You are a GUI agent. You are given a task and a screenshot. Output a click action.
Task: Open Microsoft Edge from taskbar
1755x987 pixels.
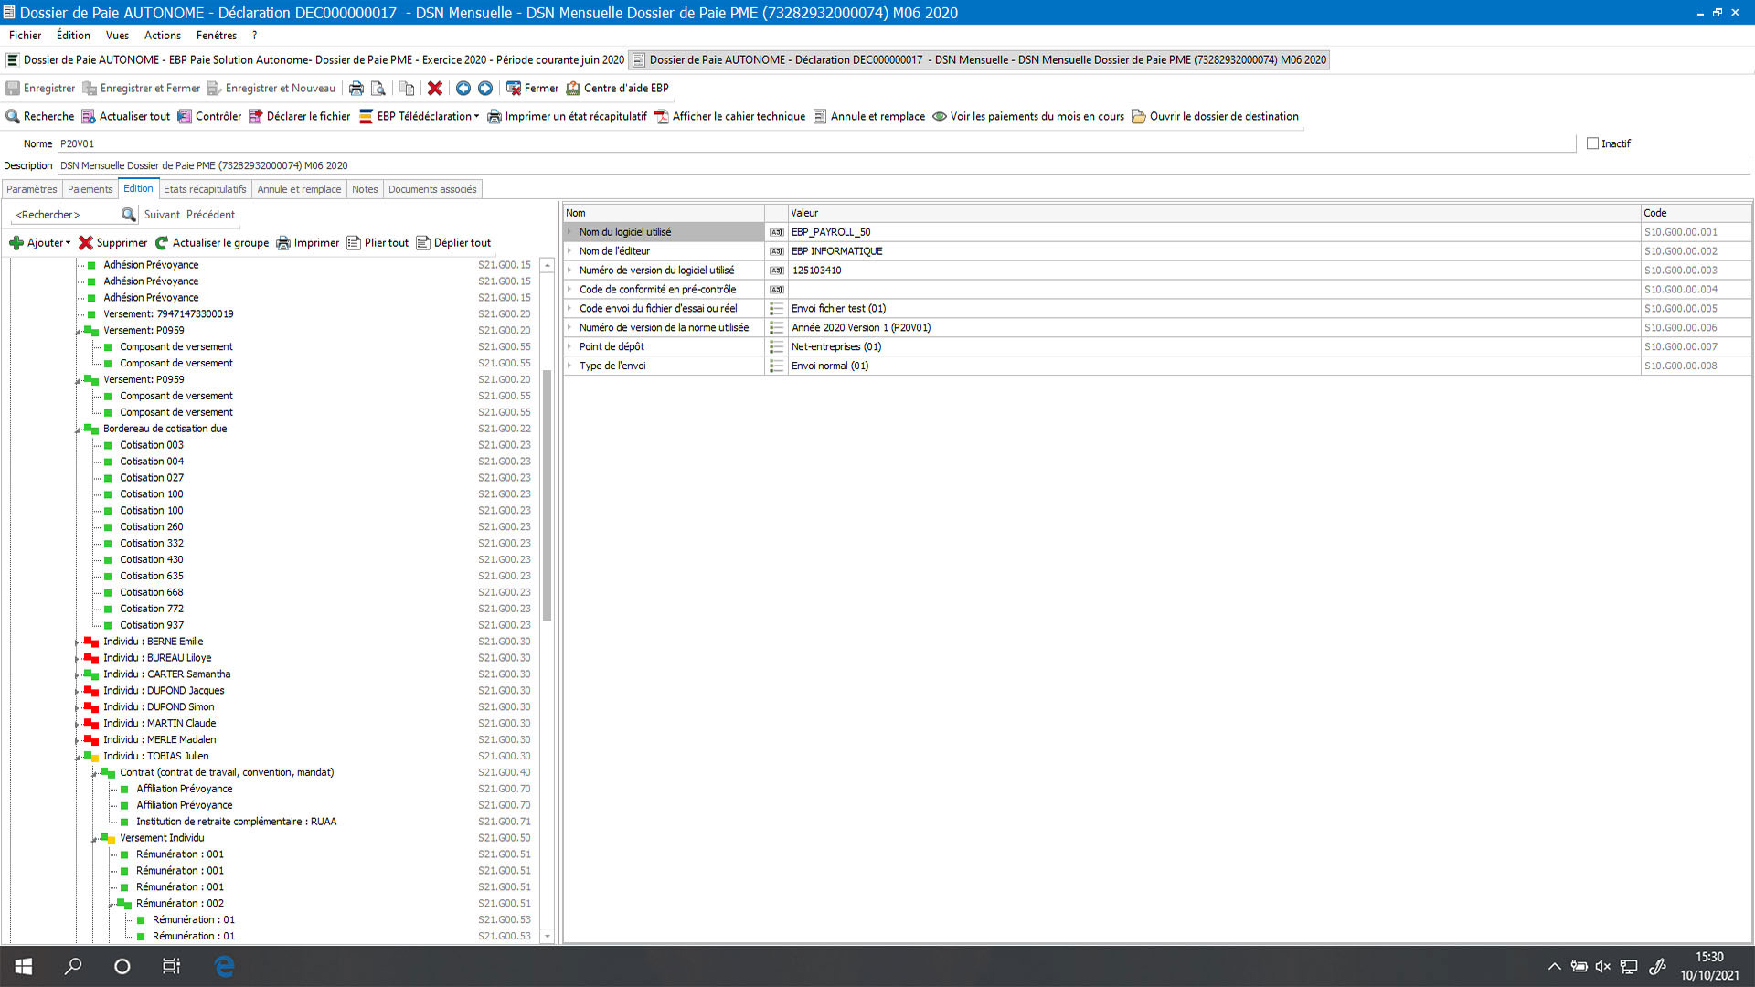tap(224, 966)
